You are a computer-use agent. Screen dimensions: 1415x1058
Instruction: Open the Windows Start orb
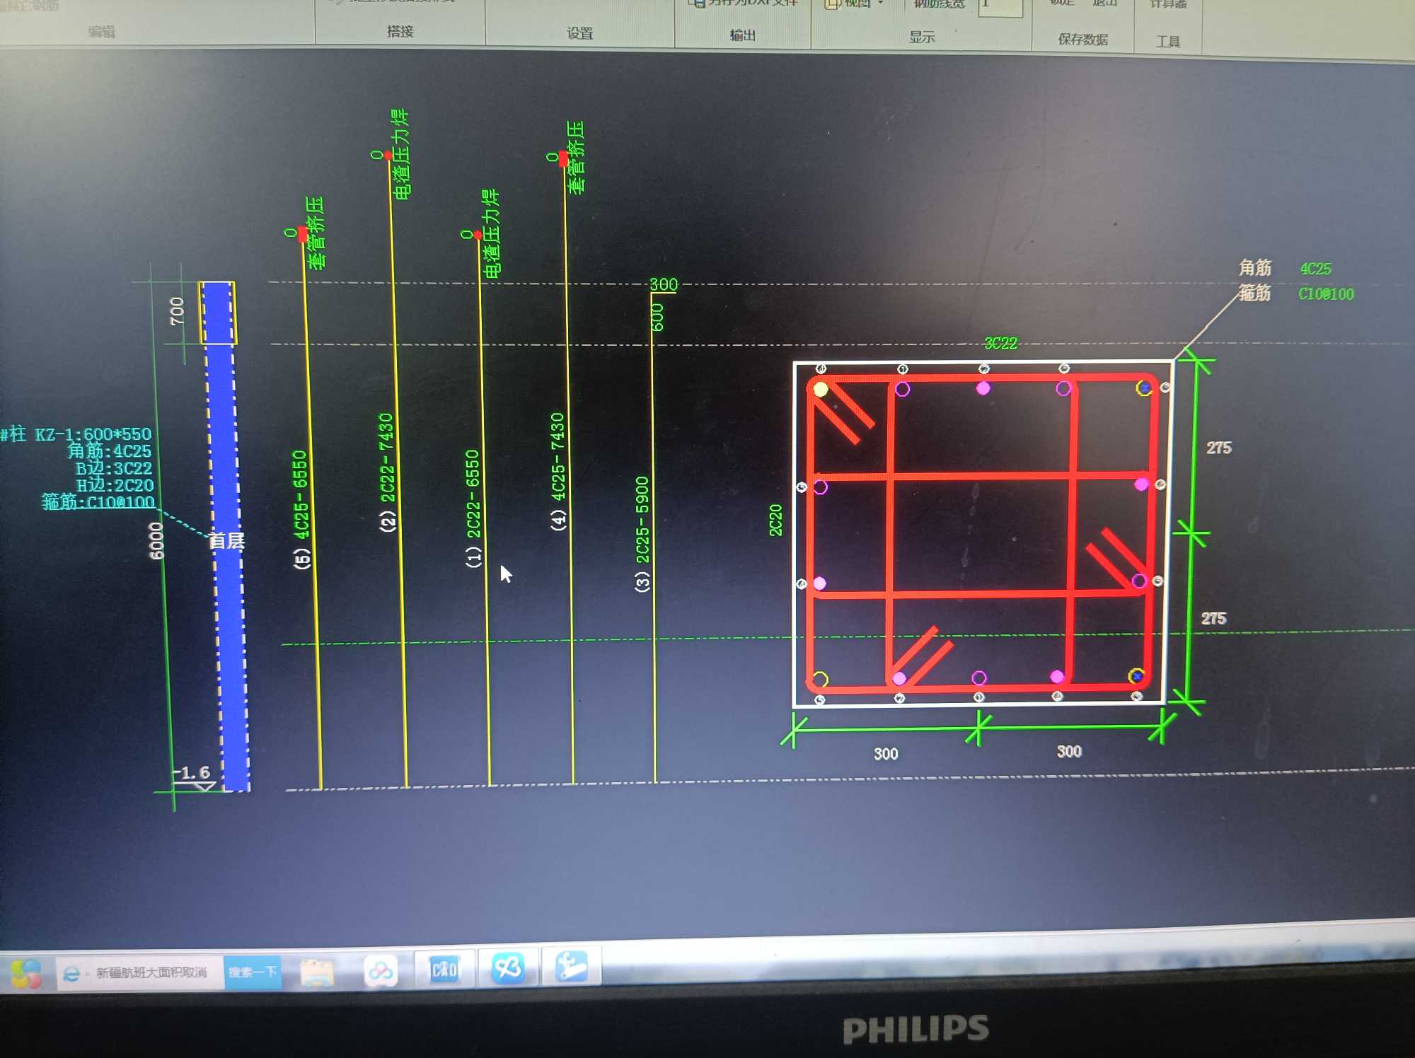coord(26,974)
